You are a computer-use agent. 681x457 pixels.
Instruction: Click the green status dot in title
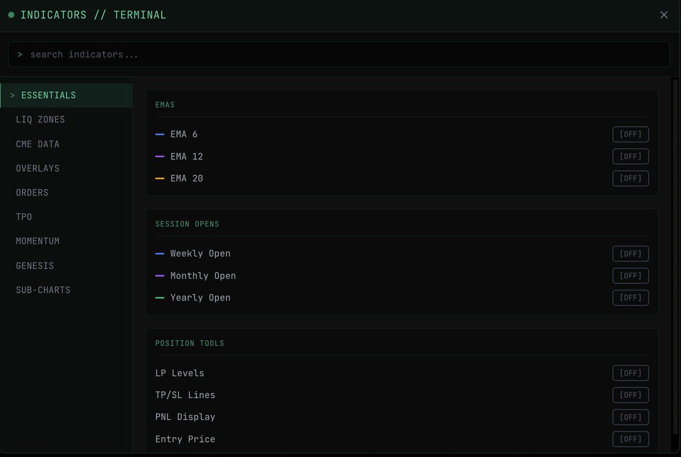pos(11,15)
